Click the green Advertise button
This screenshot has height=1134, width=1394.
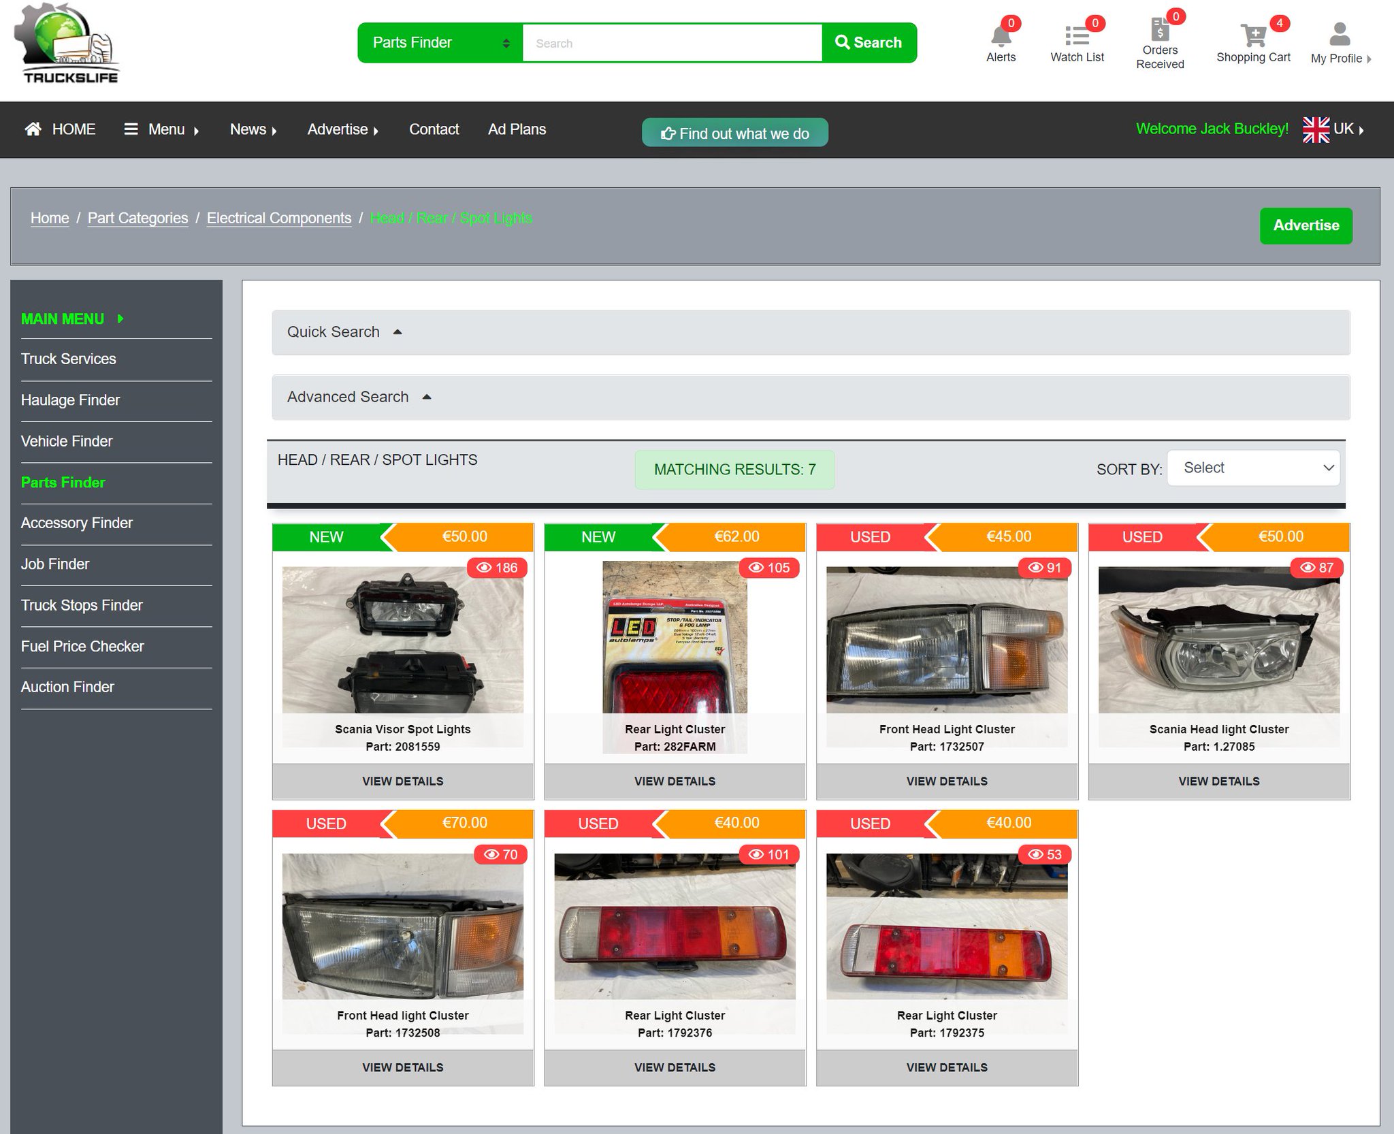point(1306,226)
